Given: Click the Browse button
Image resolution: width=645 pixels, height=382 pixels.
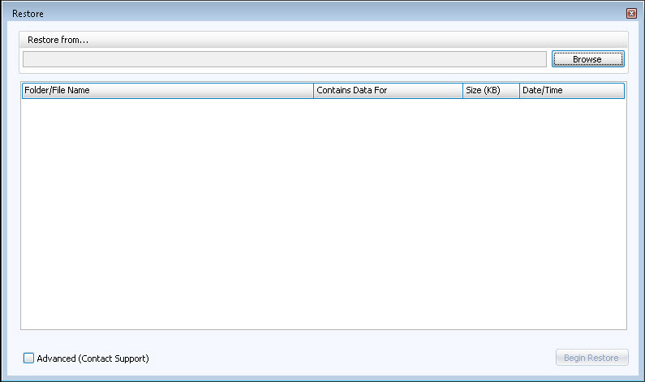Looking at the screenshot, I should [587, 59].
